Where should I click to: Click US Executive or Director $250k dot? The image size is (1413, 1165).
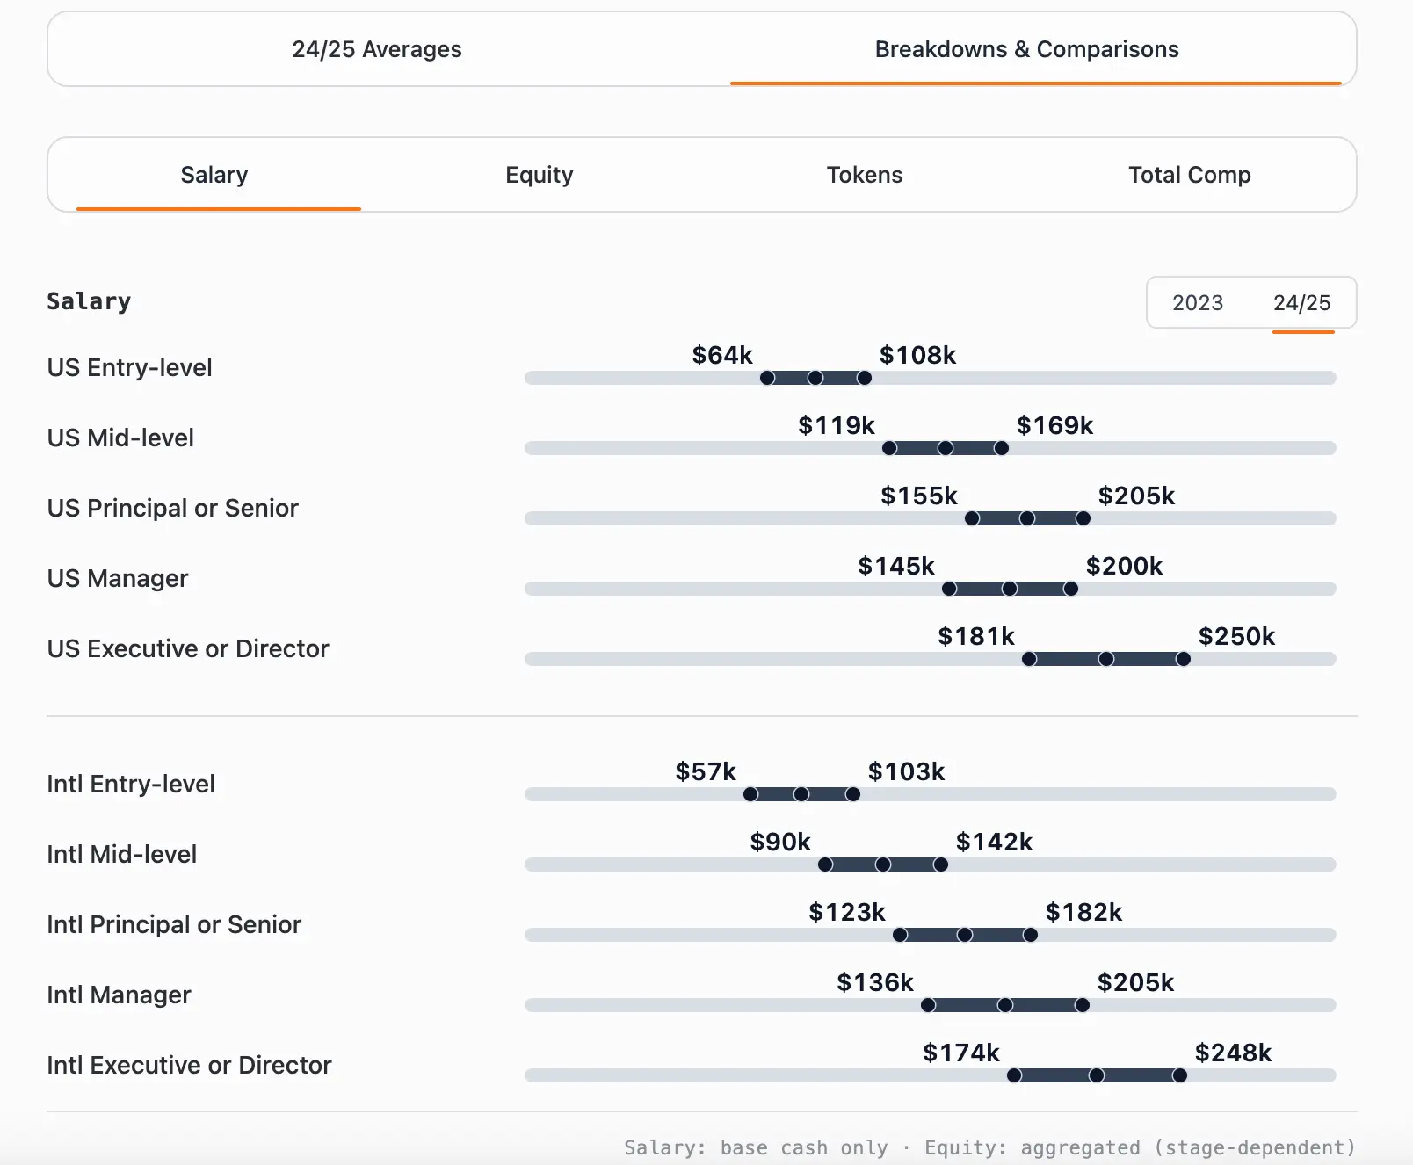tap(1183, 659)
